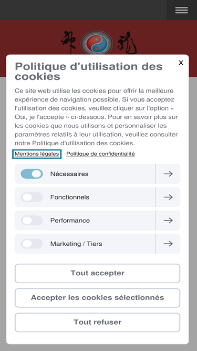
Task: Select the Marketing / Tiers category label
Action: click(76, 244)
